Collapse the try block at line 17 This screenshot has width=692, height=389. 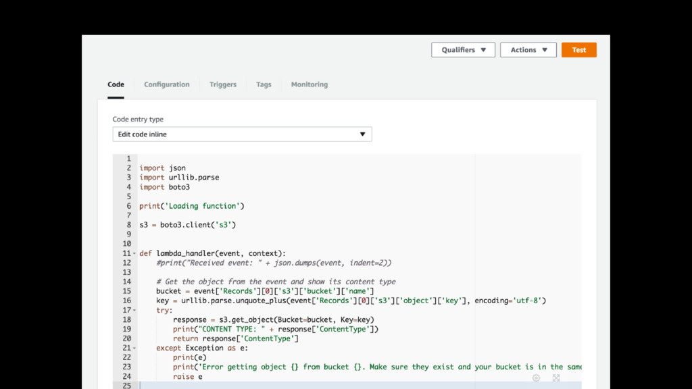134,311
